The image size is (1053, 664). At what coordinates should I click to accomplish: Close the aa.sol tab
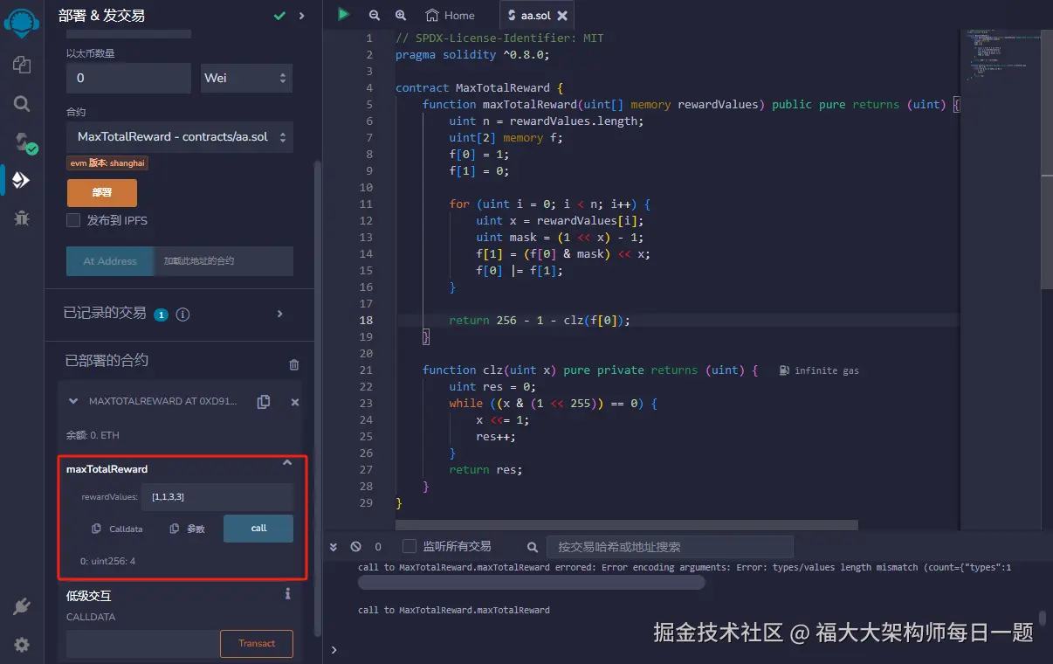(562, 16)
